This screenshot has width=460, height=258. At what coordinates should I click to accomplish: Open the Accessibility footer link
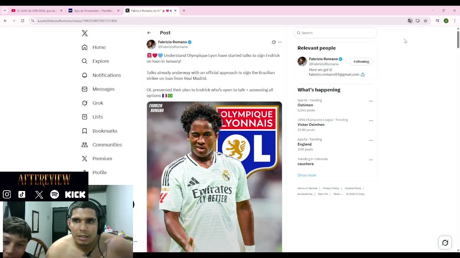point(305,194)
